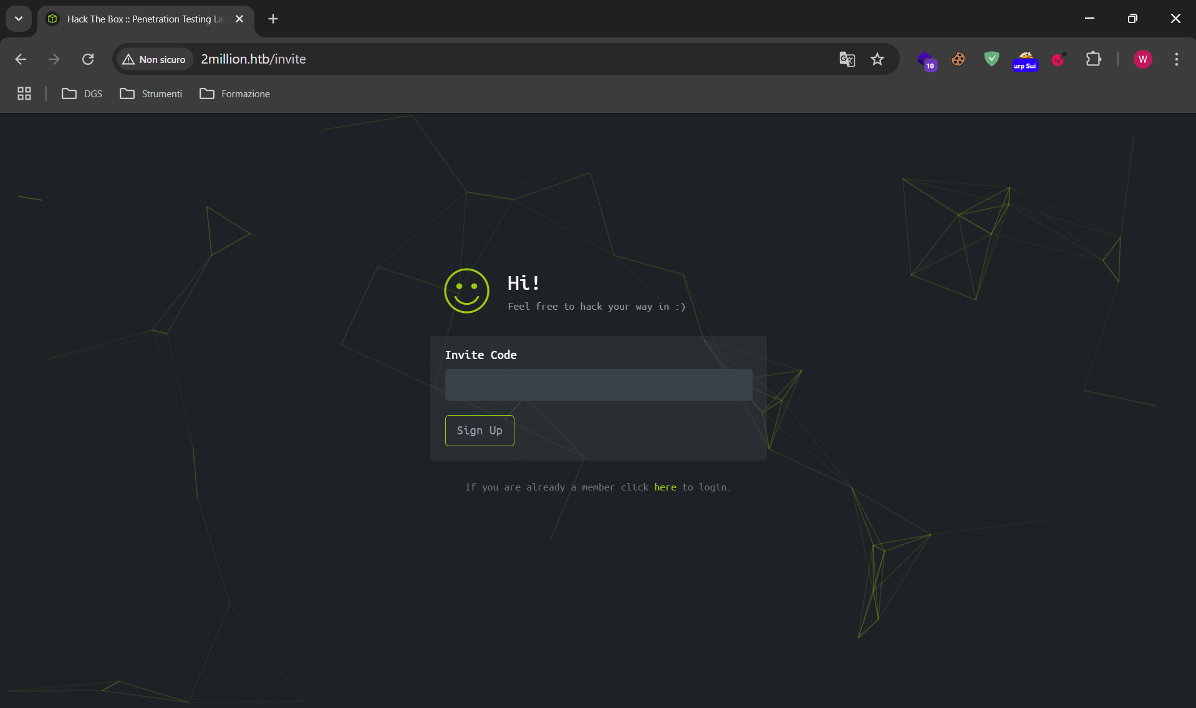Open the apps grid in bookmarks bar
Image resolution: width=1196 pixels, height=708 pixels.
click(24, 93)
